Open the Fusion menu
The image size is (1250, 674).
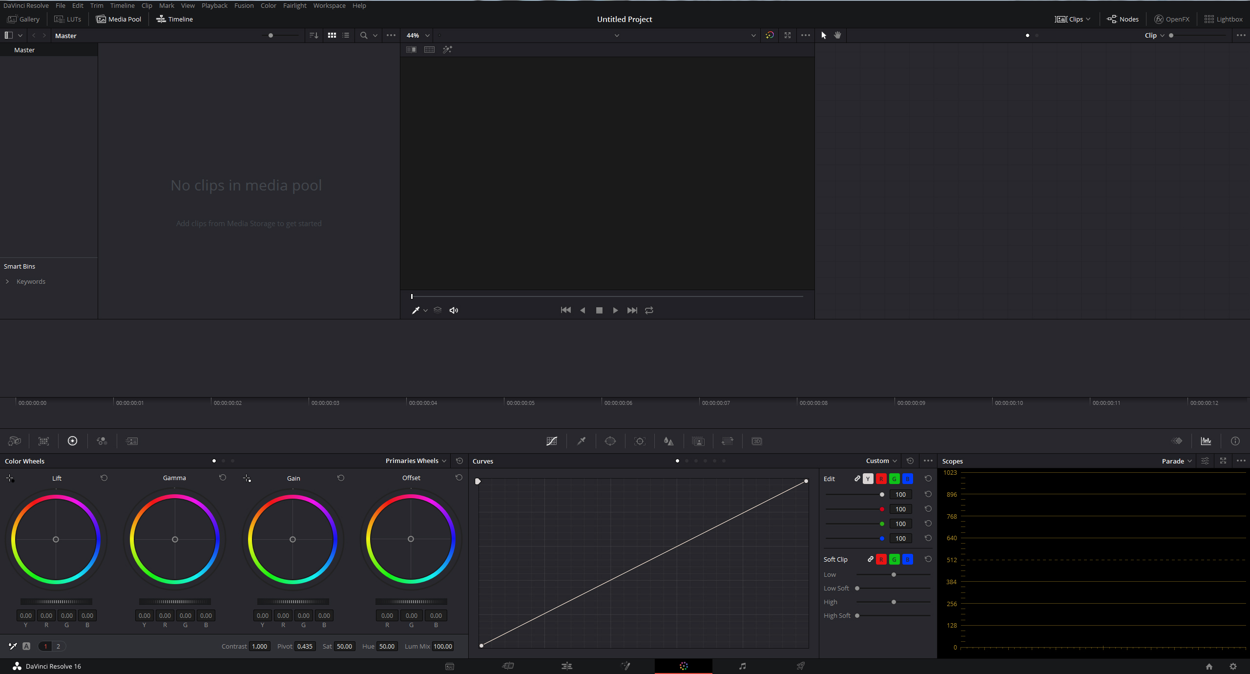coord(244,5)
